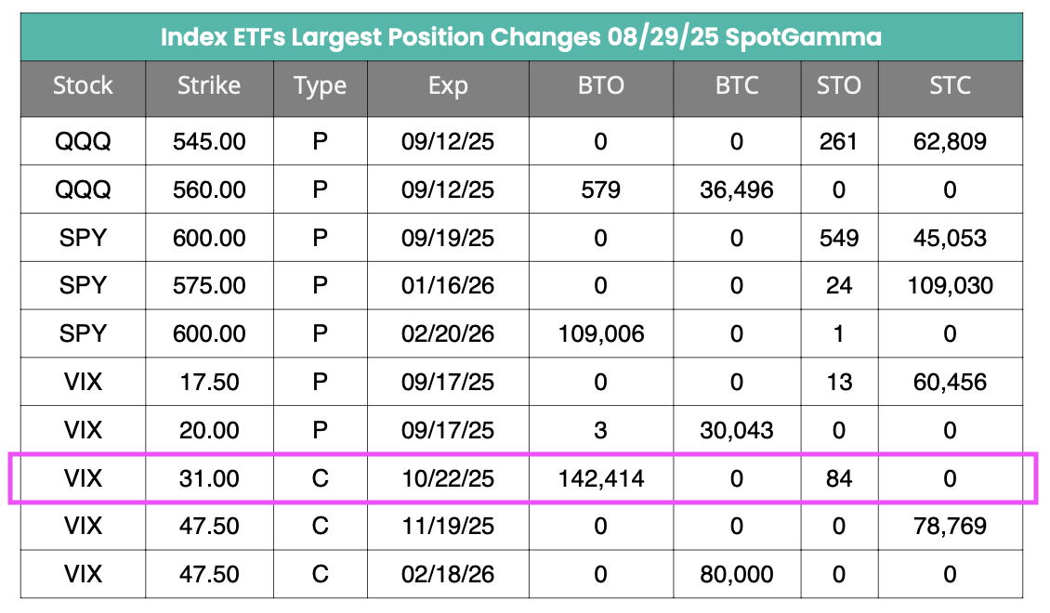Click the table title header banner

(x=521, y=37)
